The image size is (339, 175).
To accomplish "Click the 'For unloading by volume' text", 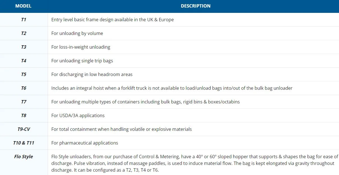I will [x=77, y=33].
